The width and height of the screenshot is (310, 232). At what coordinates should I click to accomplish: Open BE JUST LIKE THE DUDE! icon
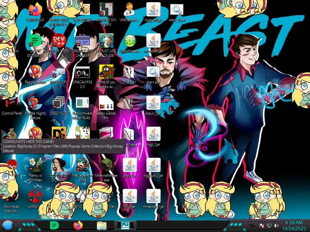(x=106, y=41)
